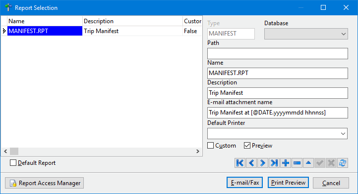Expand the Default Printer dropdown
Viewport: 358px width, 194px height.
click(277, 133)
